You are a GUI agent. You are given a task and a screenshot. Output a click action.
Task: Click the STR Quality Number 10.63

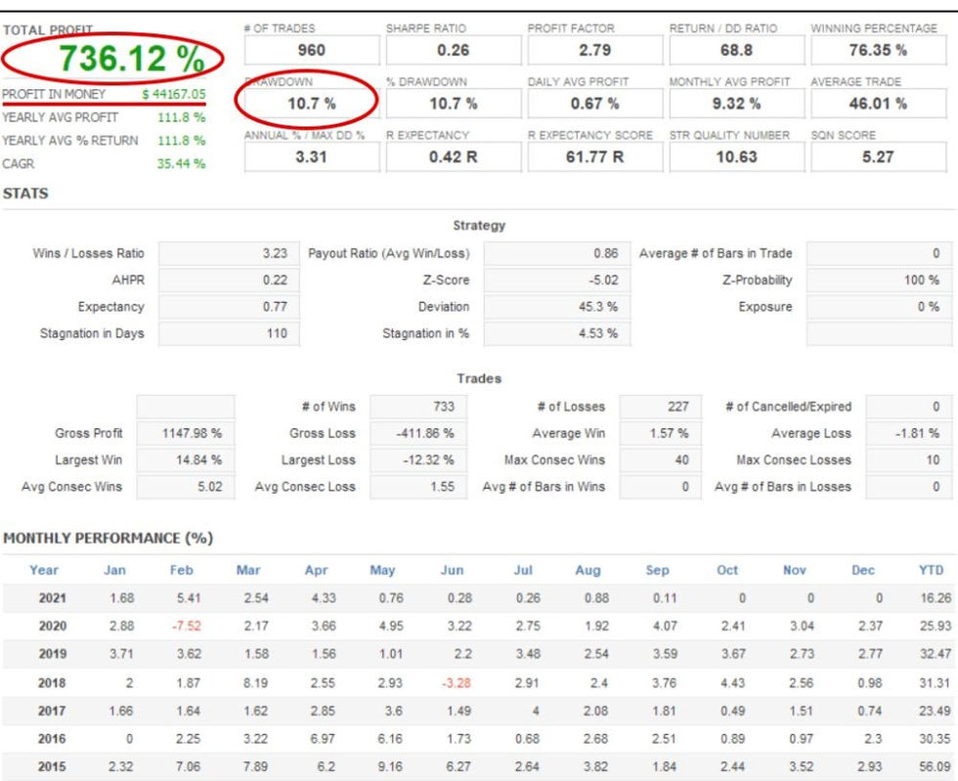[737, 157]
